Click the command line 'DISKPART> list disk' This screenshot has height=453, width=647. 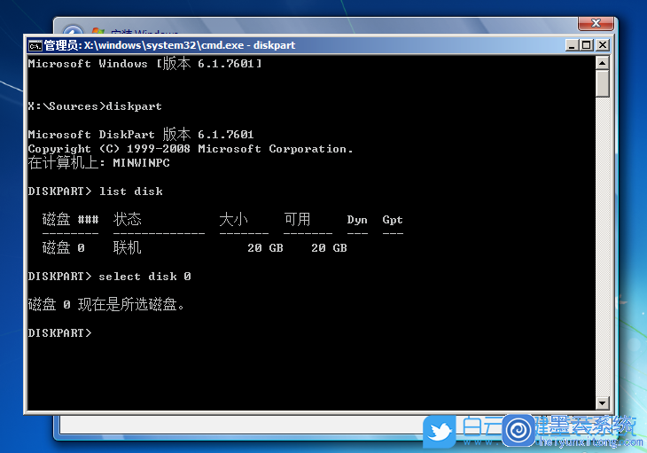[96, 191]
